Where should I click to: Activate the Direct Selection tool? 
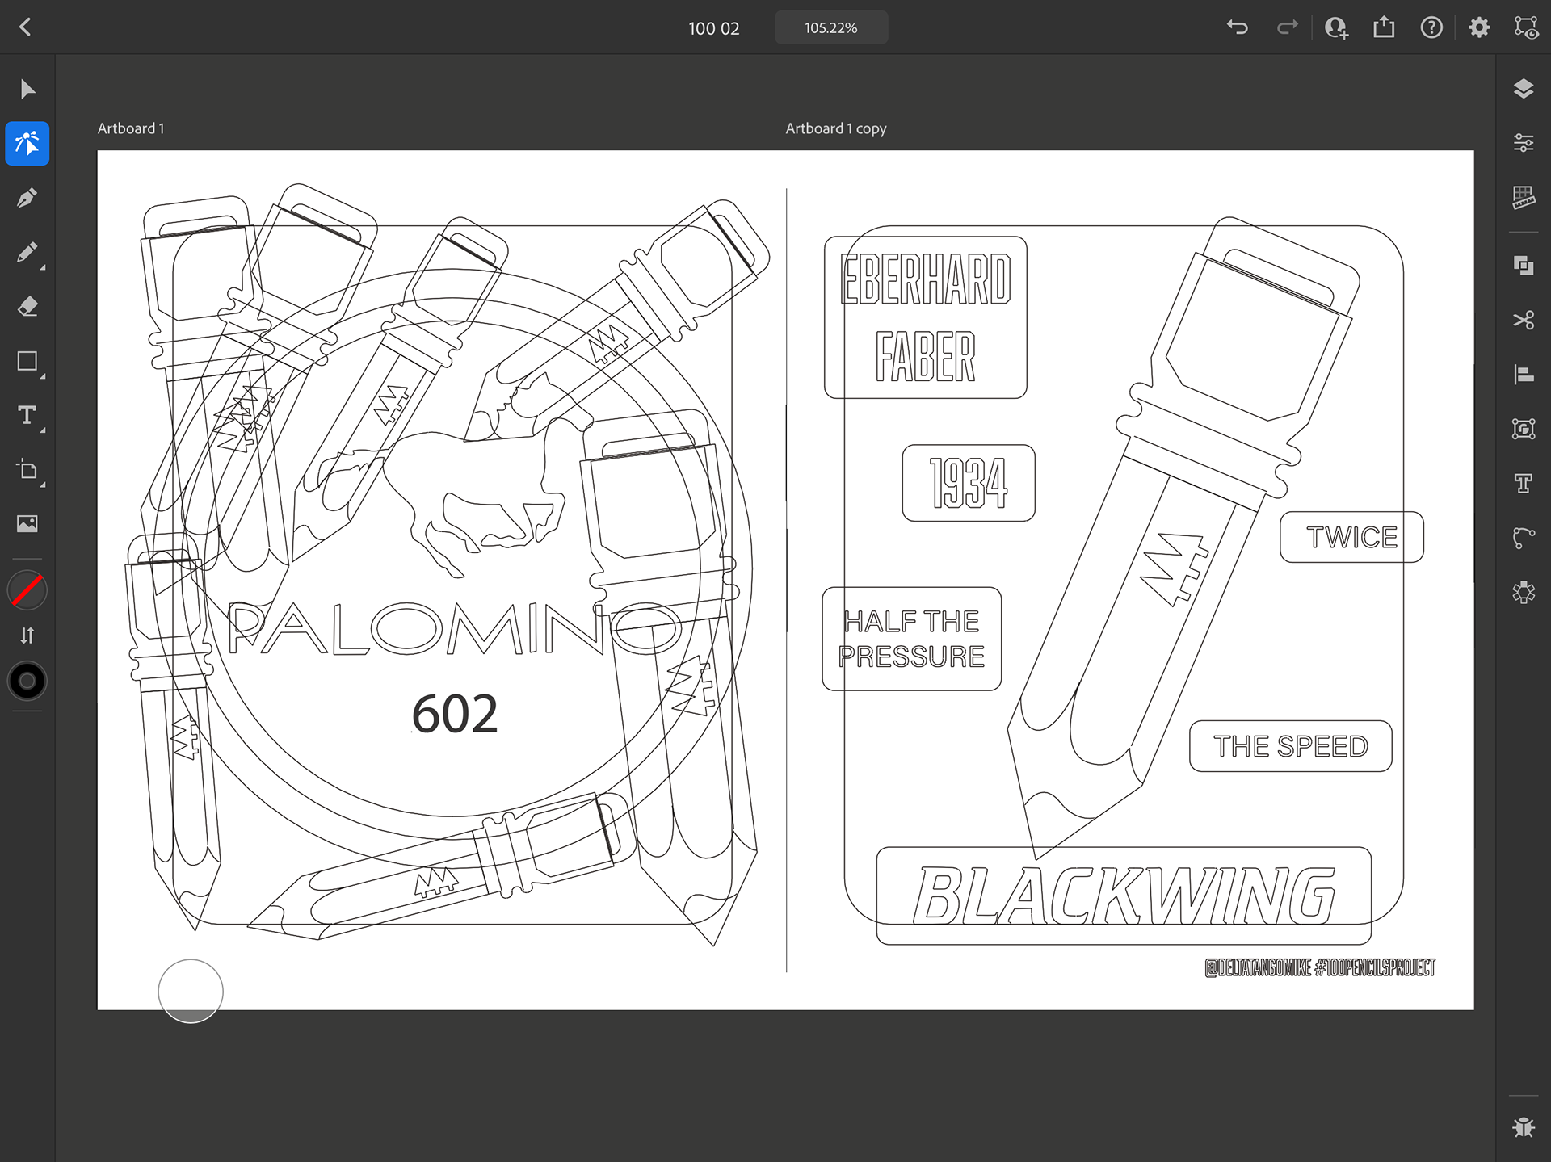(x=27, y=144)
